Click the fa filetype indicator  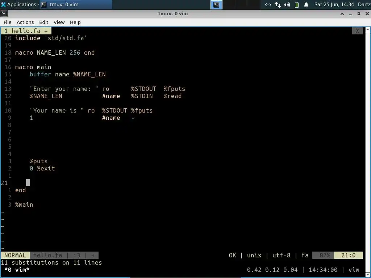point(305,255)
